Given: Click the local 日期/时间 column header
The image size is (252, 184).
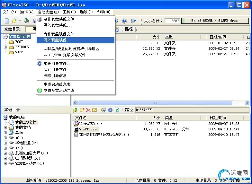Looking at the screenshot, I should click(x=225, y=118).
